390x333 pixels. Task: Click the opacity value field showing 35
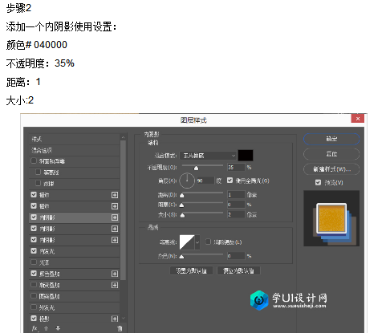(236, 168)
